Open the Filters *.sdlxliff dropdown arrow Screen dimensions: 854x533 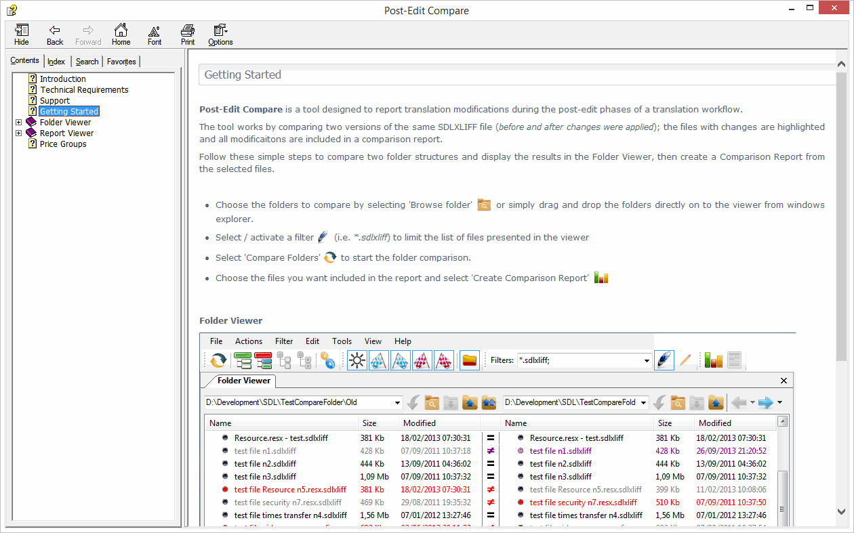point(647,361)
